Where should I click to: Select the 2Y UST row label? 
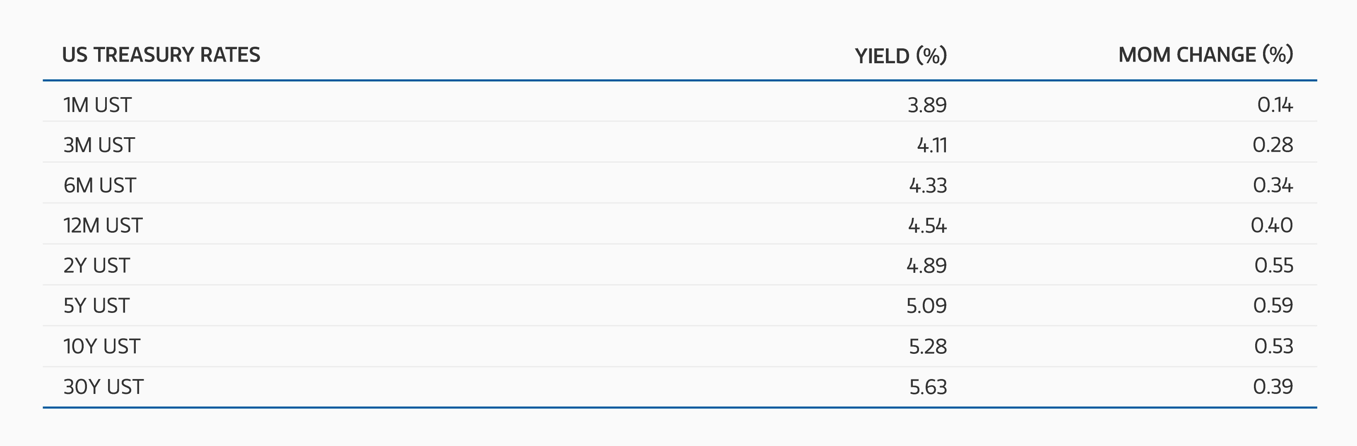[96, 266]
